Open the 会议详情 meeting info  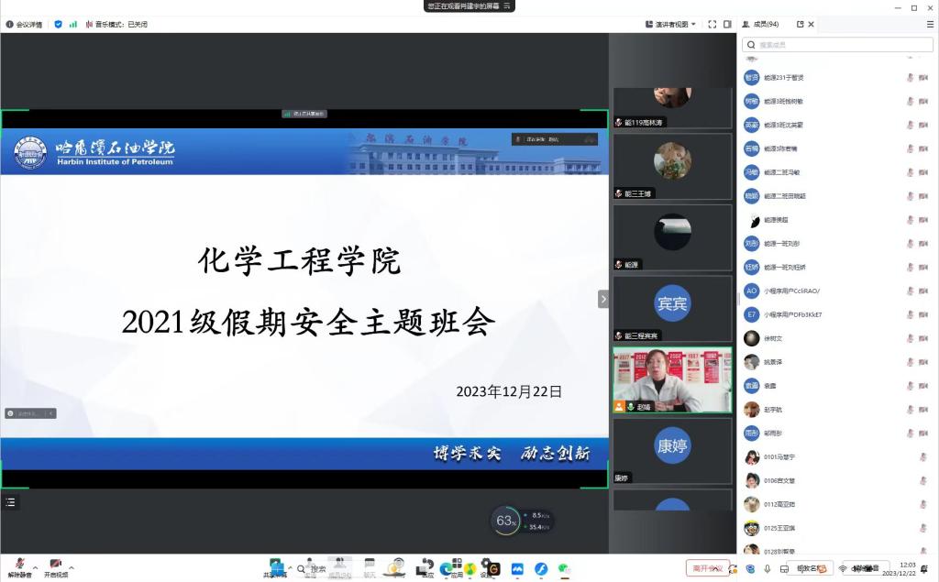24,24
